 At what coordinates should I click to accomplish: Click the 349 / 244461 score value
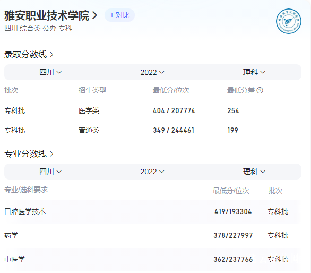(x=174, y=130)
